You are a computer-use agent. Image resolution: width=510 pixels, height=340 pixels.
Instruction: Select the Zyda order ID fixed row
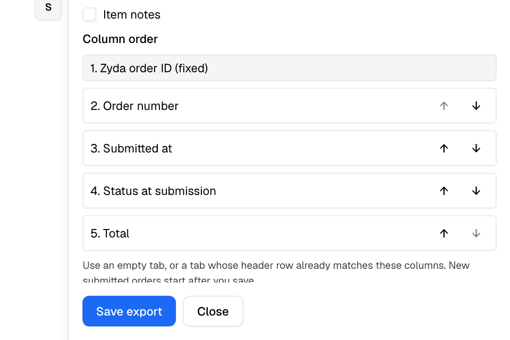click(x=290, y=67)
